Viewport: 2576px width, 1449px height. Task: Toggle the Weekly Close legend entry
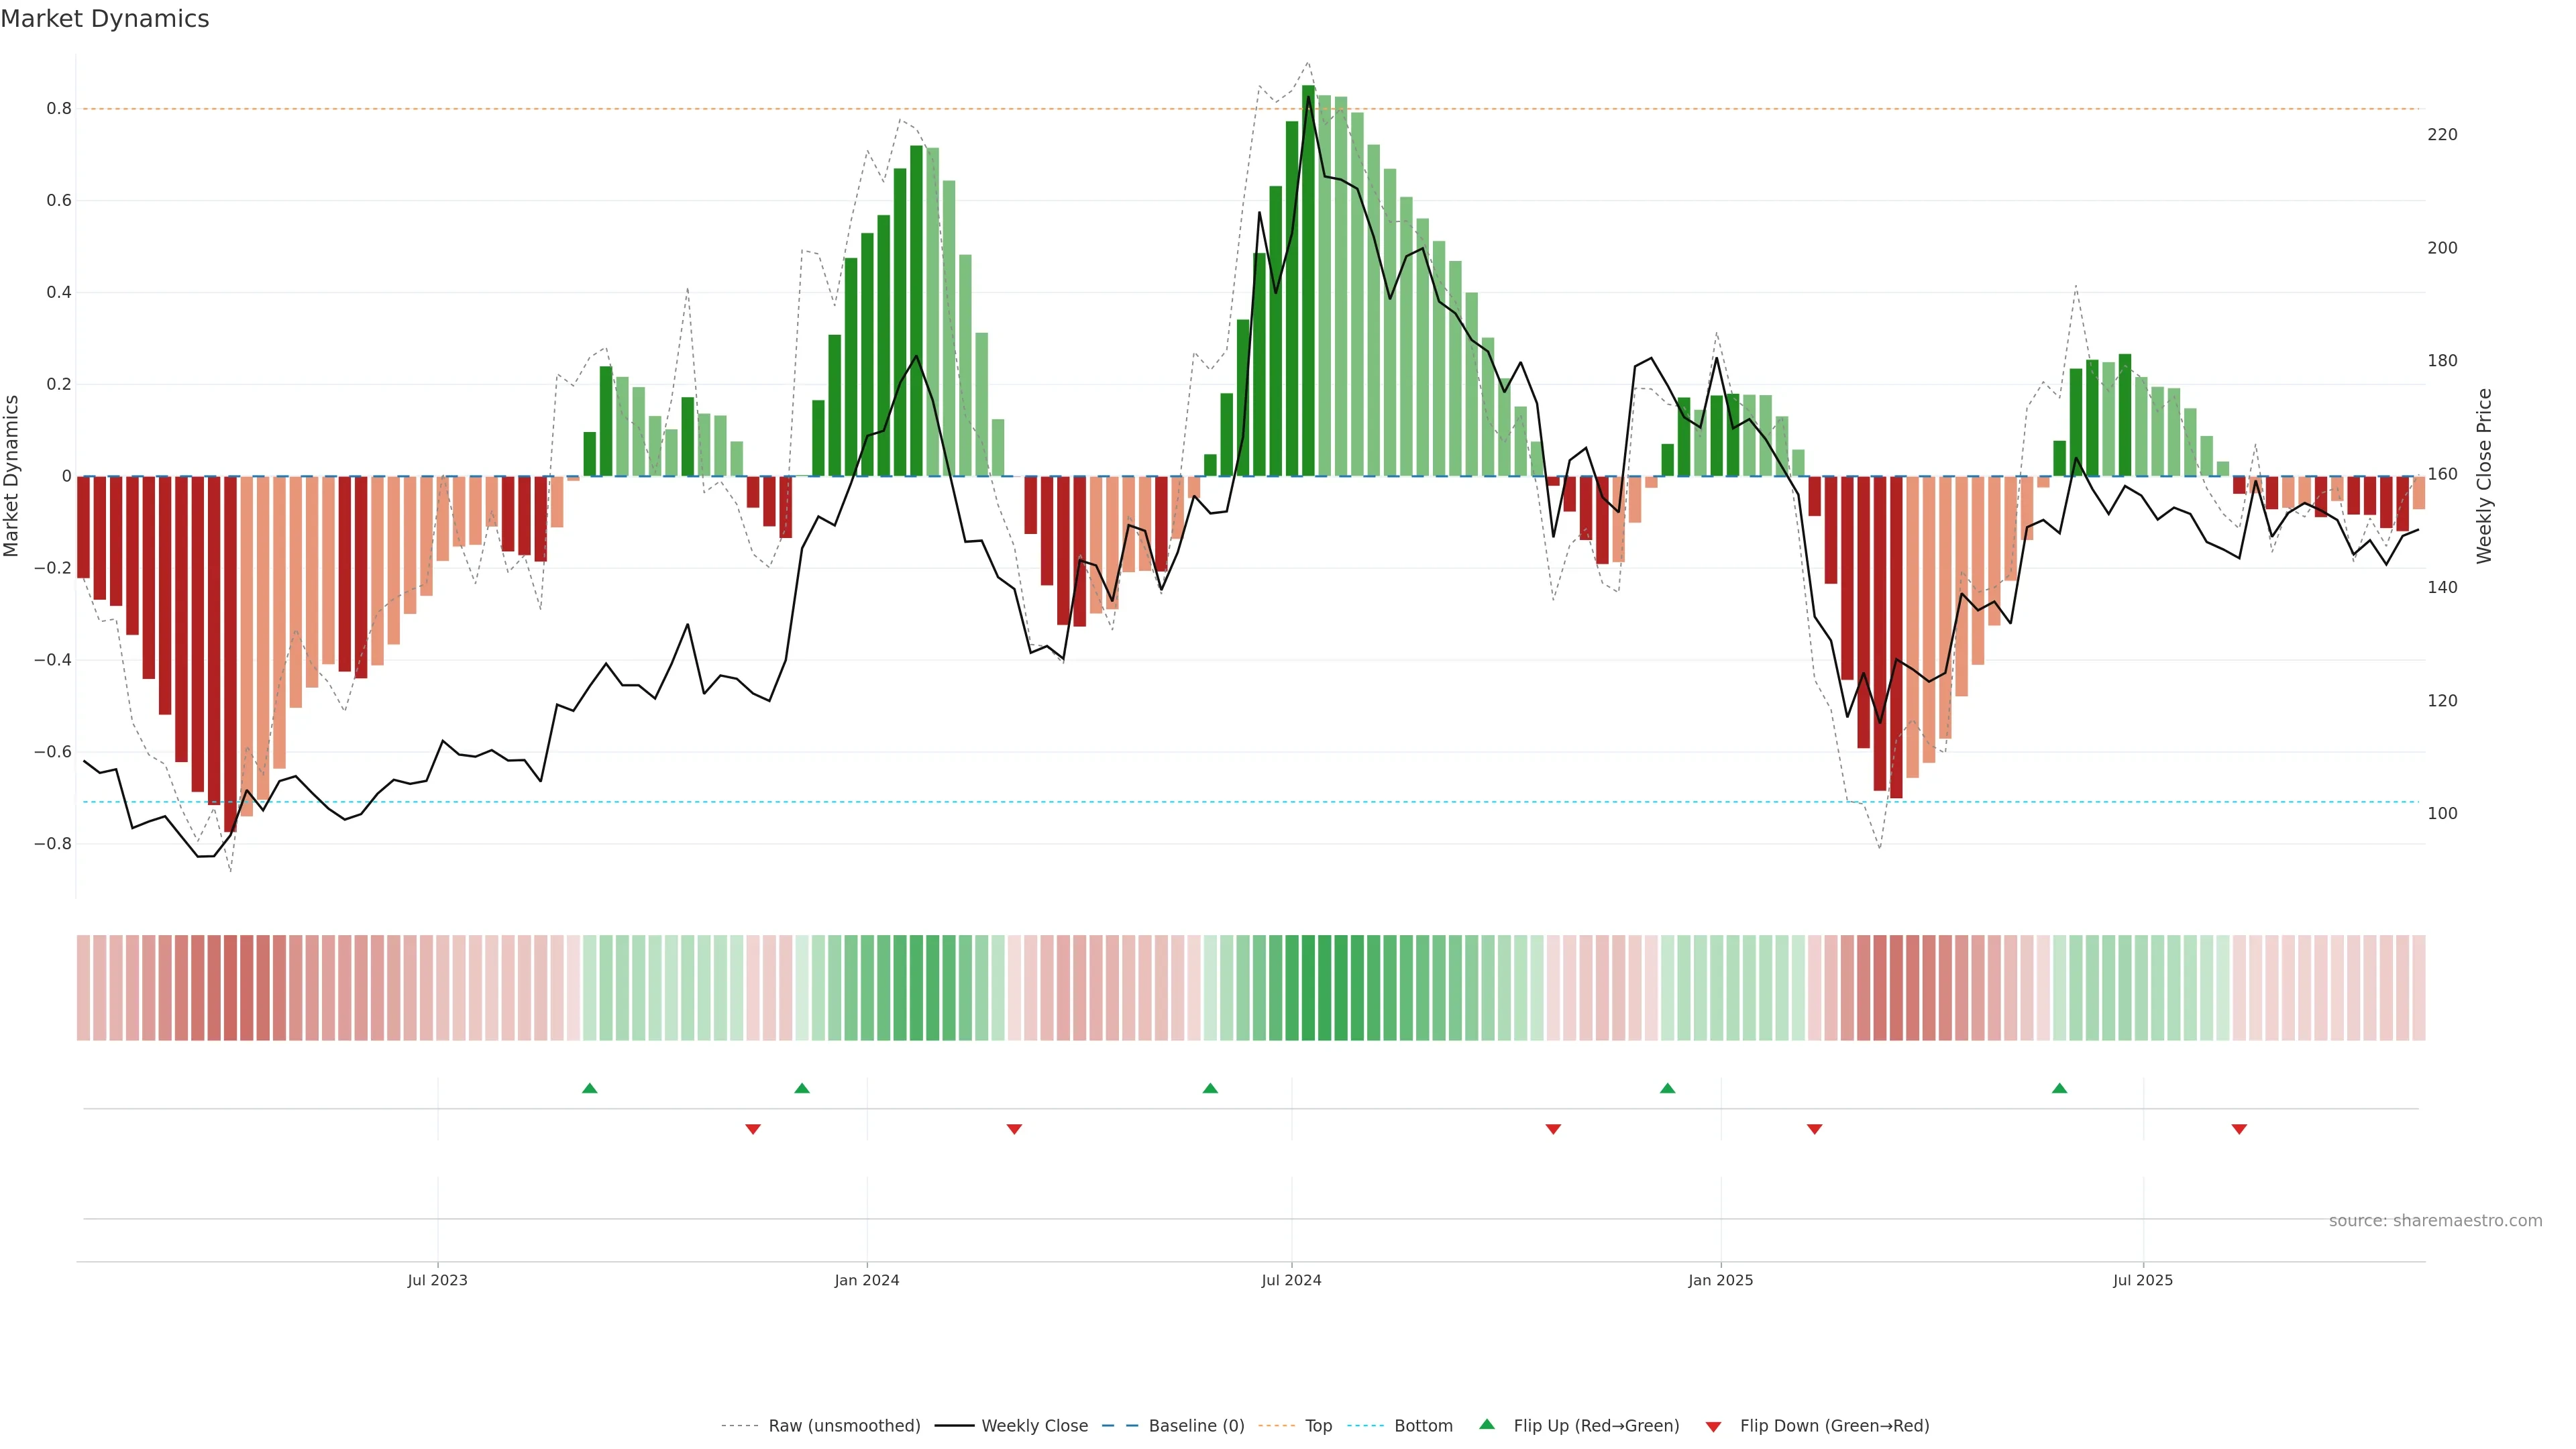[x=1034, y=1425]
